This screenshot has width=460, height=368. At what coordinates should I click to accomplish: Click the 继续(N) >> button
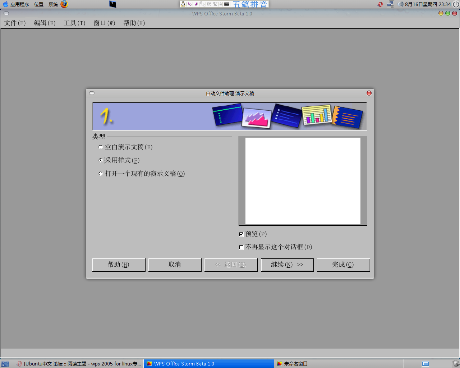click(287, 265)
